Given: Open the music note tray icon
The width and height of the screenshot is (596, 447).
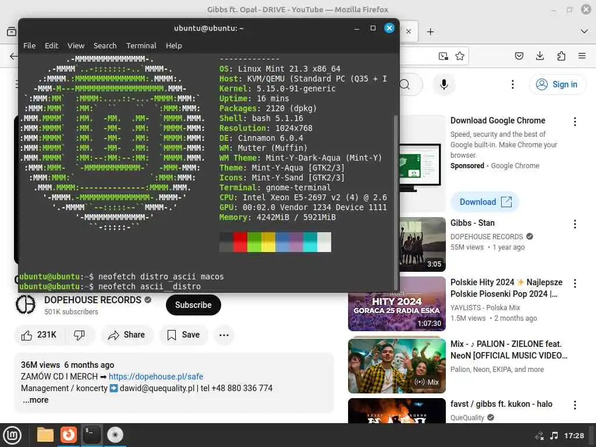Looking at the screenshot, I should (x=554, y=435).
